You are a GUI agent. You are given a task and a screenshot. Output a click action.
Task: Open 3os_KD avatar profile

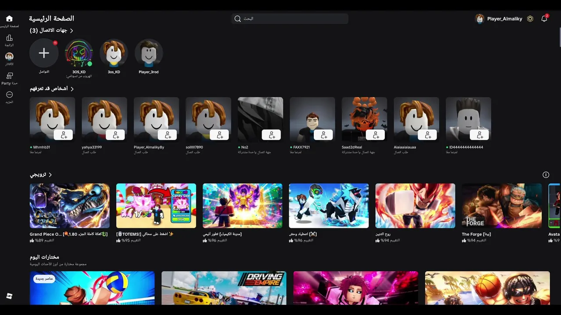114,53
